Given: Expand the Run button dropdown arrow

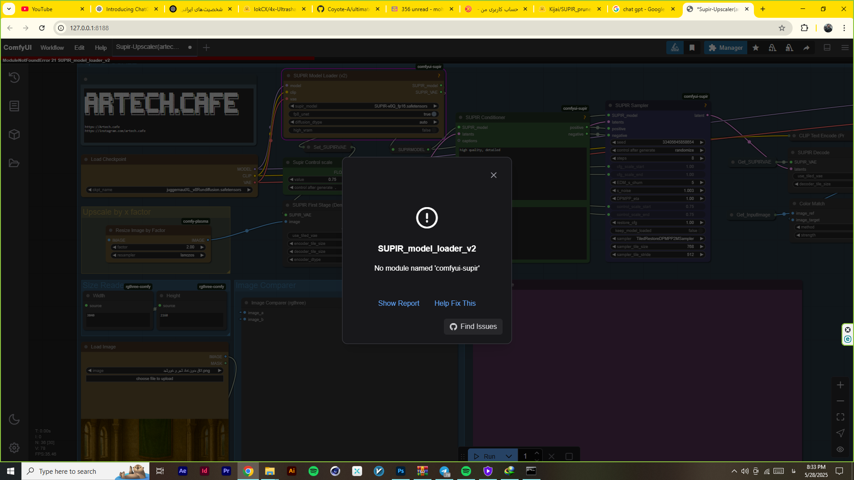Looking at the screenshot, I should (508, 456).
